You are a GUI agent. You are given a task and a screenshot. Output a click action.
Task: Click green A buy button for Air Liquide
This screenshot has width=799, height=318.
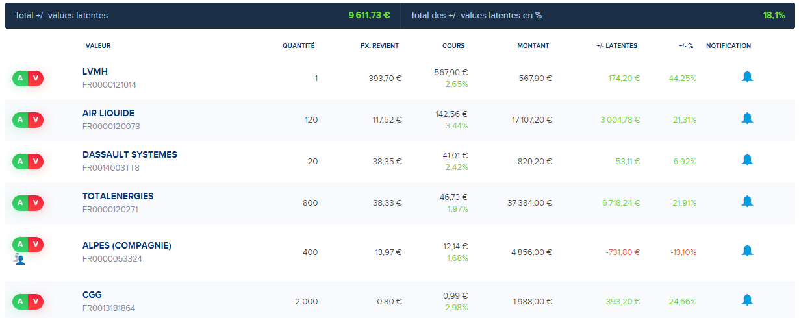click(20, 120)
